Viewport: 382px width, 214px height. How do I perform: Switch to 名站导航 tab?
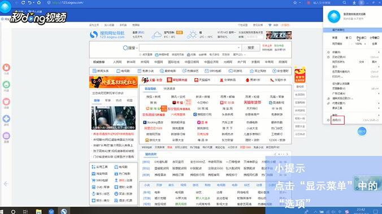coord(150,89)
